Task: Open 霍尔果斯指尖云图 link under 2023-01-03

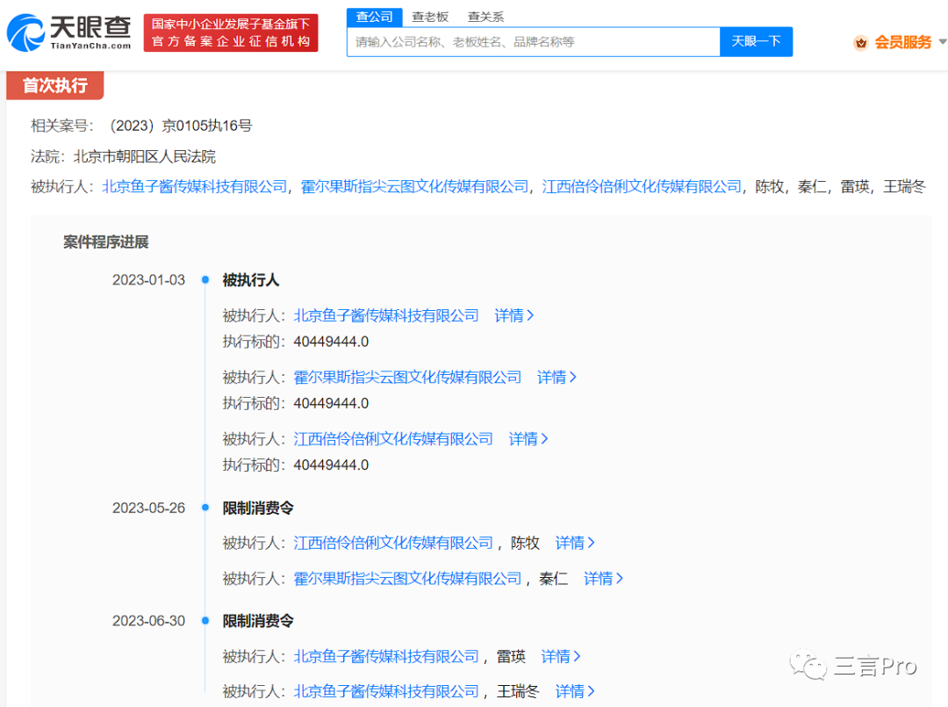Action: point(407,378)
